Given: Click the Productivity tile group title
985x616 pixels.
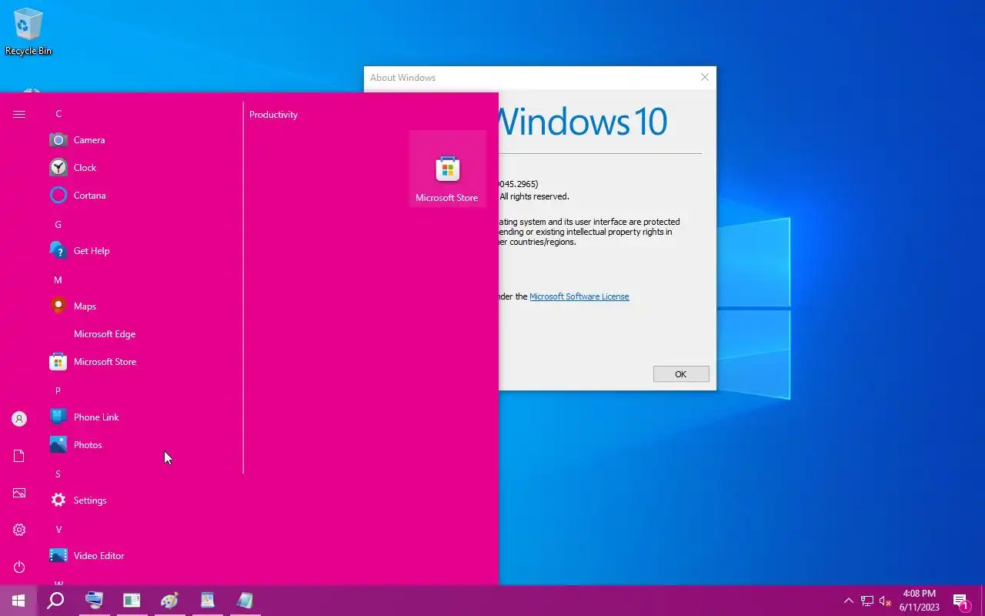Looking at the screenshot, I should click(x=273, y=115).
